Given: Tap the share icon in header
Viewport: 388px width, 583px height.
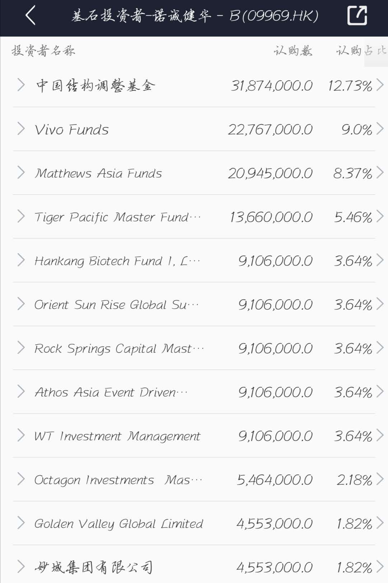Looking at the screenshot, I should point(357,15).
